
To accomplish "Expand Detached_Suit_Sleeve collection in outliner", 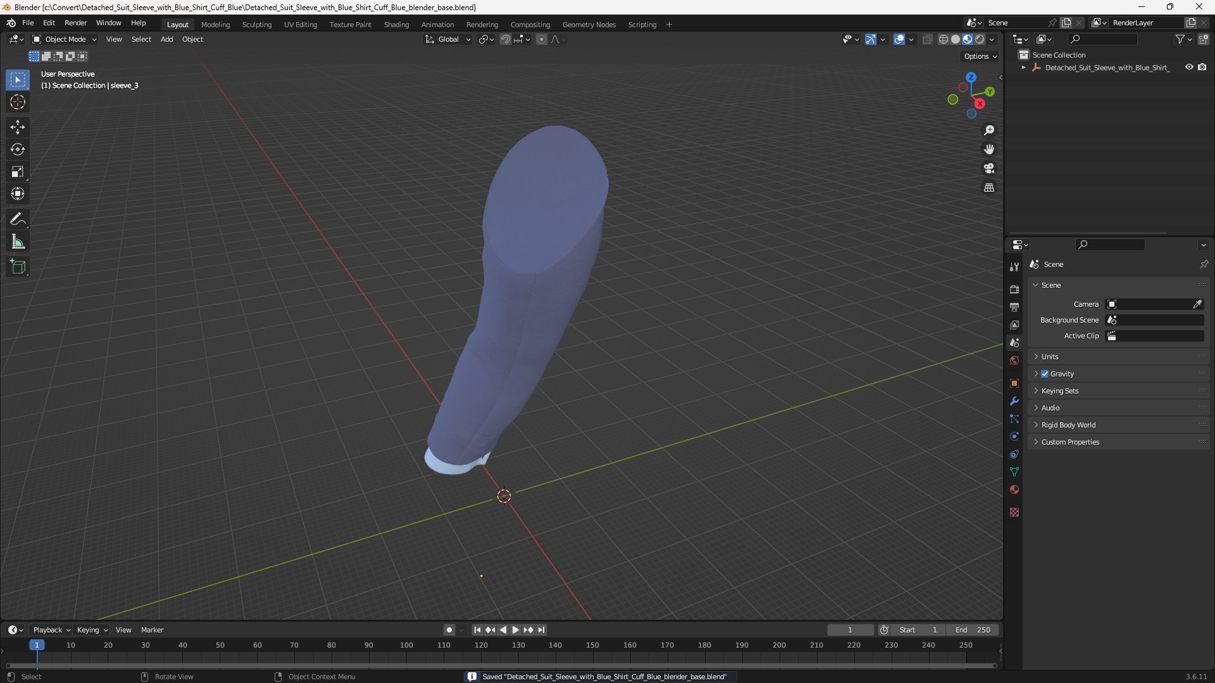I will point(1023,68).
